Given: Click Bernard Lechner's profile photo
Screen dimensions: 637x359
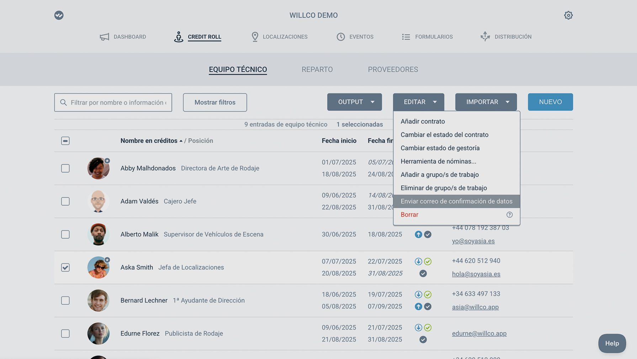Looking at the screenshot, I should 98,301.
